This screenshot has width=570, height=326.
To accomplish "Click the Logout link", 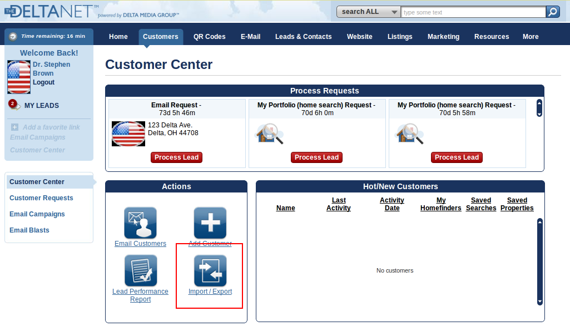I will [43, 82].
